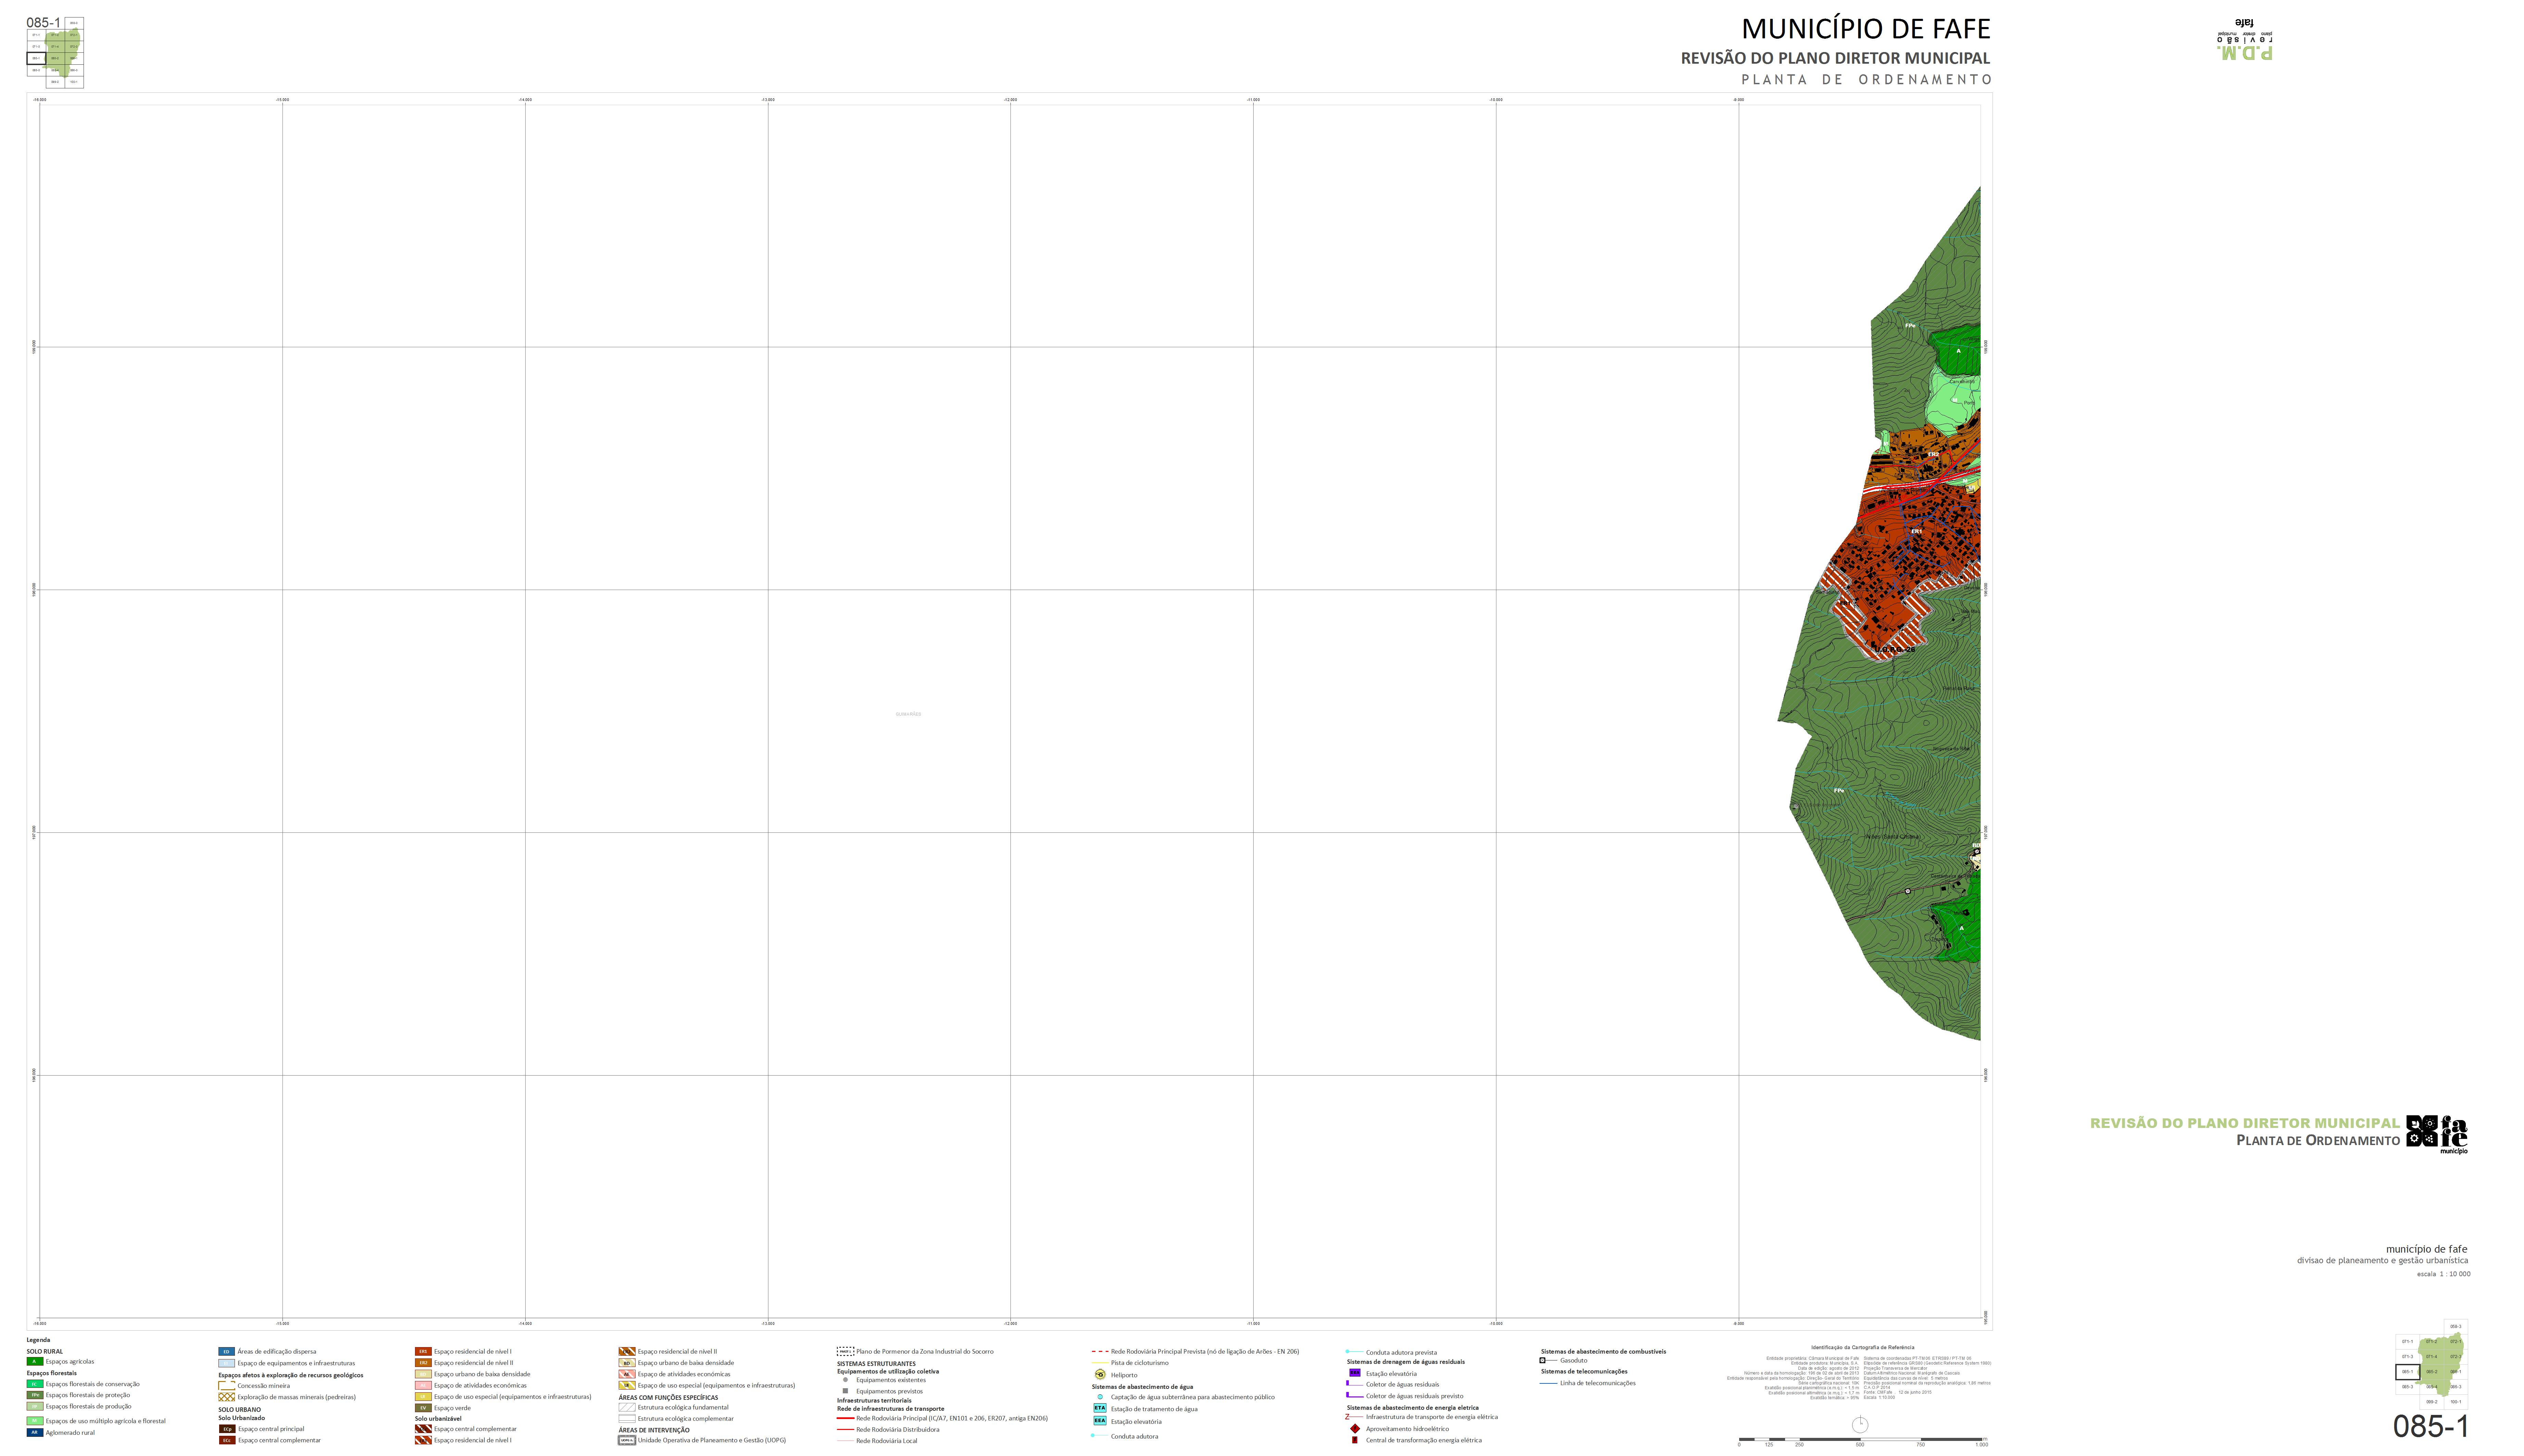Click the green A Espaços agrícolas swatch
Image resolution: width=2524 pixels, height=1456 pixels.
pyautogui.click(x=35, y=1361)
